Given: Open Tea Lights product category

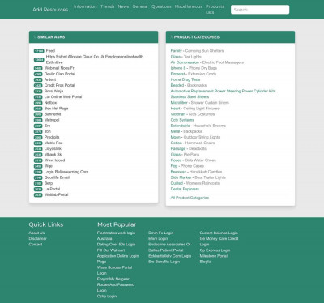Looking at the screenshot, I should (193, 57).
